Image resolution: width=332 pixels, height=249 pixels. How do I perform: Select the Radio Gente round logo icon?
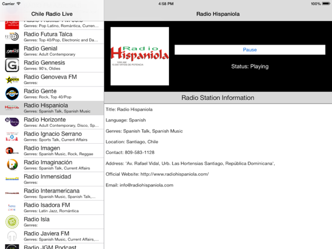point(12,94)
